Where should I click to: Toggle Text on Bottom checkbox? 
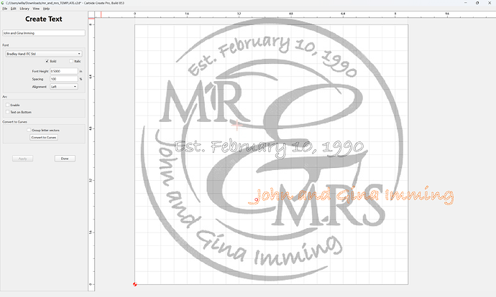point(8,112)
